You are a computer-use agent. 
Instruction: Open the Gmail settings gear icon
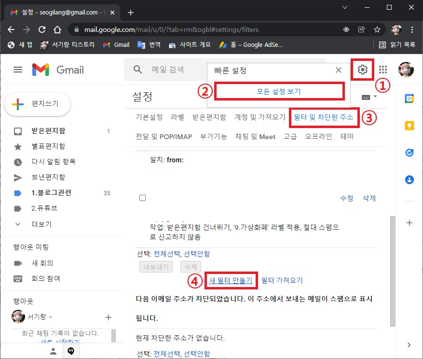tap(362, 70)
